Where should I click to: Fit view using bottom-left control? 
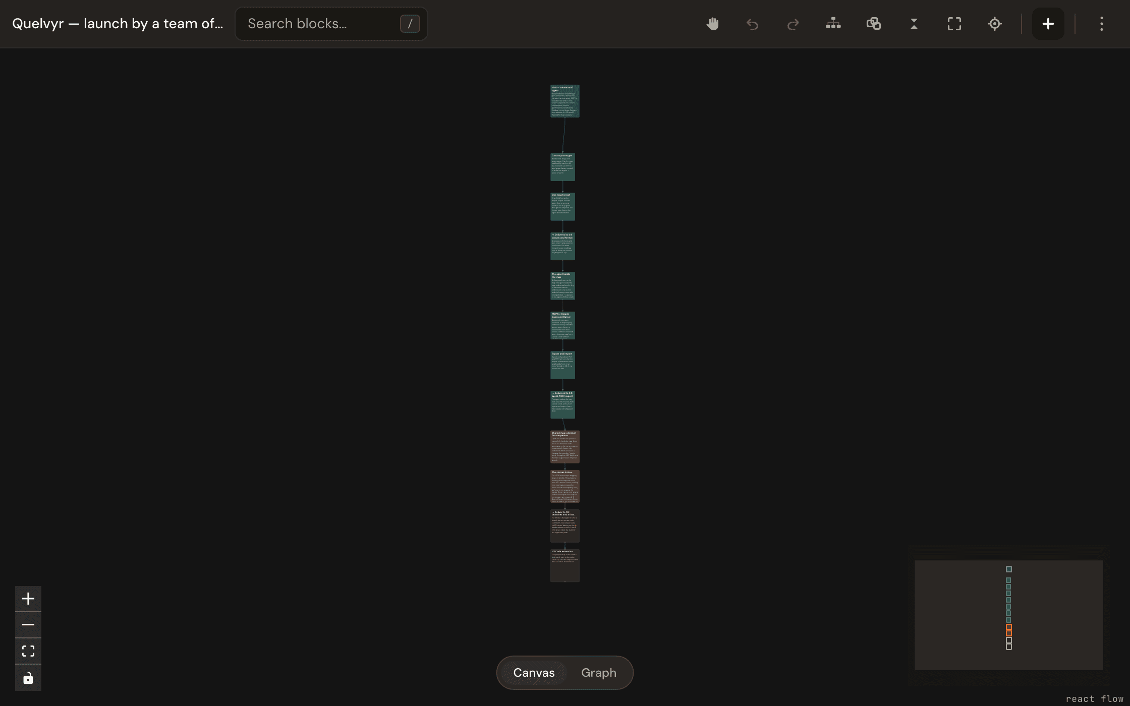(28, 651)
